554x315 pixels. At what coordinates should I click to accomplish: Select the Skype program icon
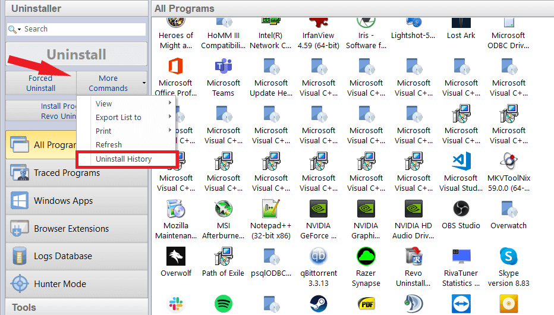[x=509, y=257]
